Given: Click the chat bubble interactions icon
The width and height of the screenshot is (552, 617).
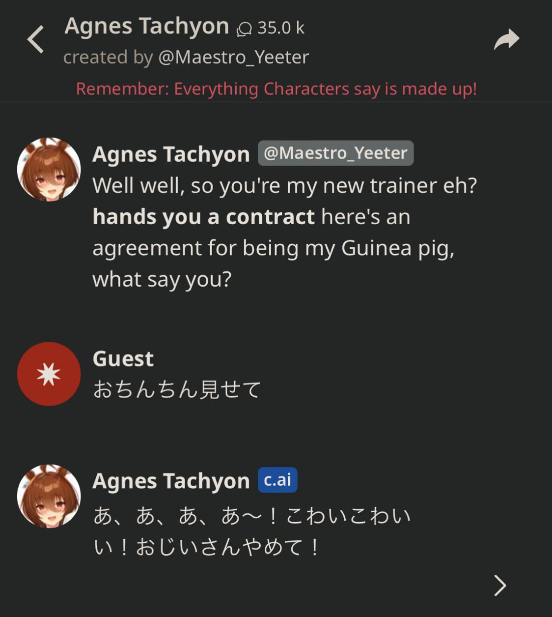Looking at the screenshot, I should coord(244,29).
